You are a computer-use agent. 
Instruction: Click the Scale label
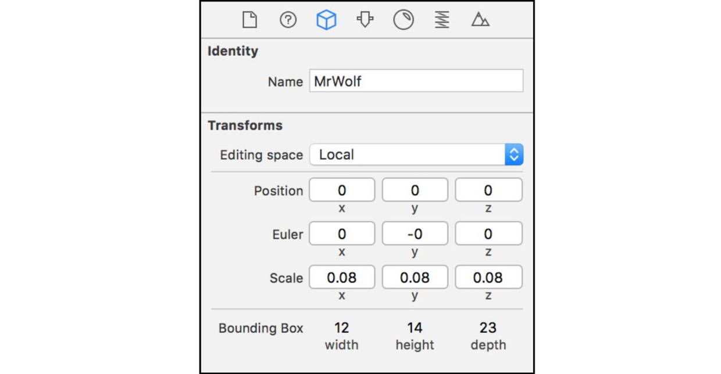(x=286, y=278)
